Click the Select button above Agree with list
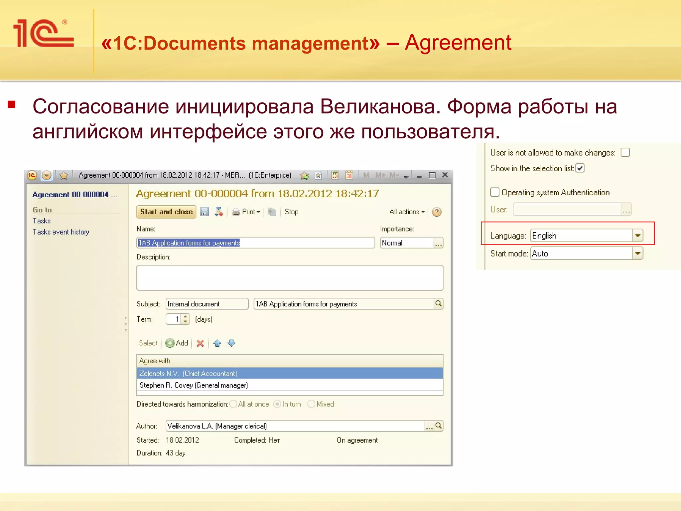 point(148,343)
